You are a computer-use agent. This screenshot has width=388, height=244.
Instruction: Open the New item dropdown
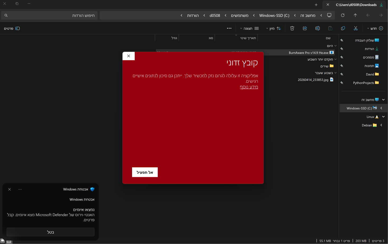pyautogui.click(x=375, y=28)
